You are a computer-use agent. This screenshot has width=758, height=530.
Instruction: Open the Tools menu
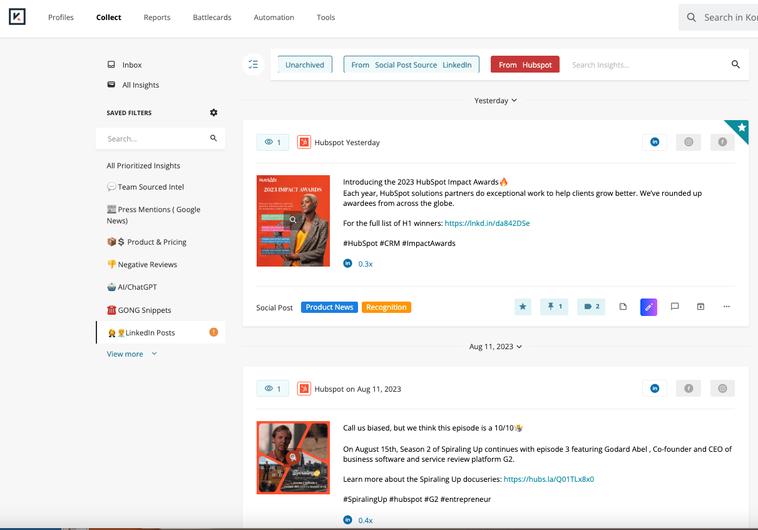click(326, 18)
